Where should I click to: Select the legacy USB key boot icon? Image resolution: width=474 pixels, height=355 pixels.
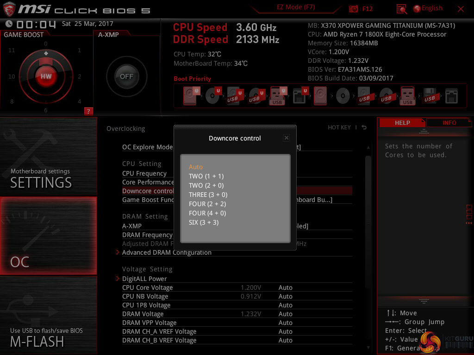[x=407, y=96]
